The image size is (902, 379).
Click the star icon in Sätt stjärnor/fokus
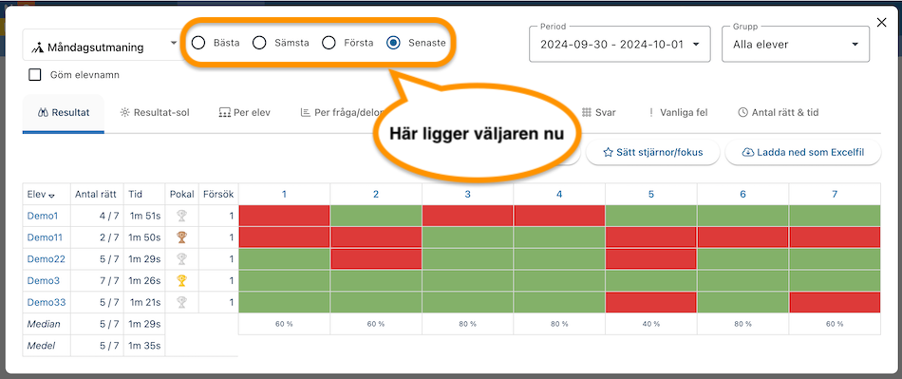click(x=608, y=152)
